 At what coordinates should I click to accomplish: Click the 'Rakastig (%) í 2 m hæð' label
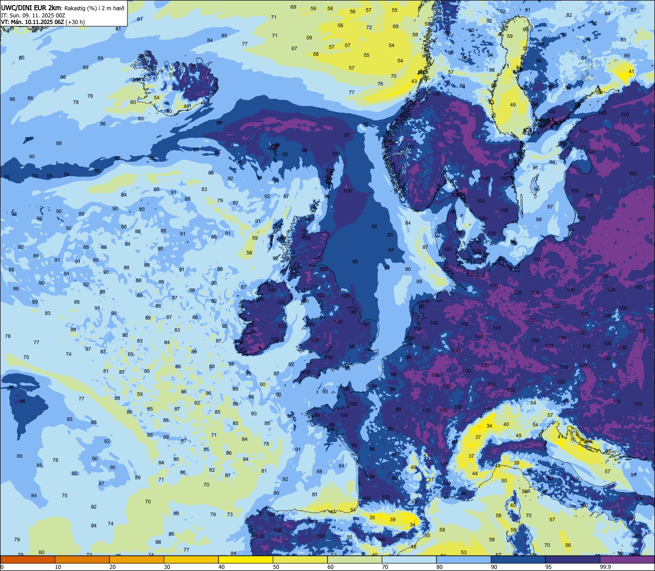pyautogui.click(x=94, y=8)
